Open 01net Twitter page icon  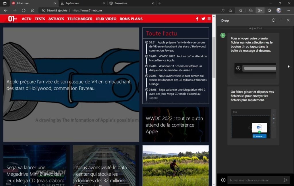203,19
